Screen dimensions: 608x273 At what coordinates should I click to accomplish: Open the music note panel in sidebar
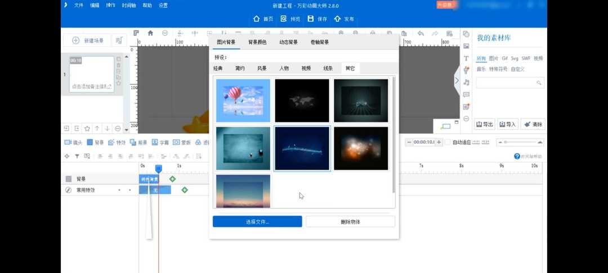click(466, 83)
